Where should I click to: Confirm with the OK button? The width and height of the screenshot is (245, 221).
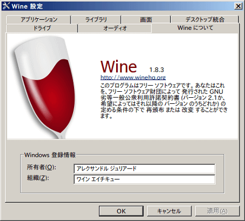click(121, 211)
